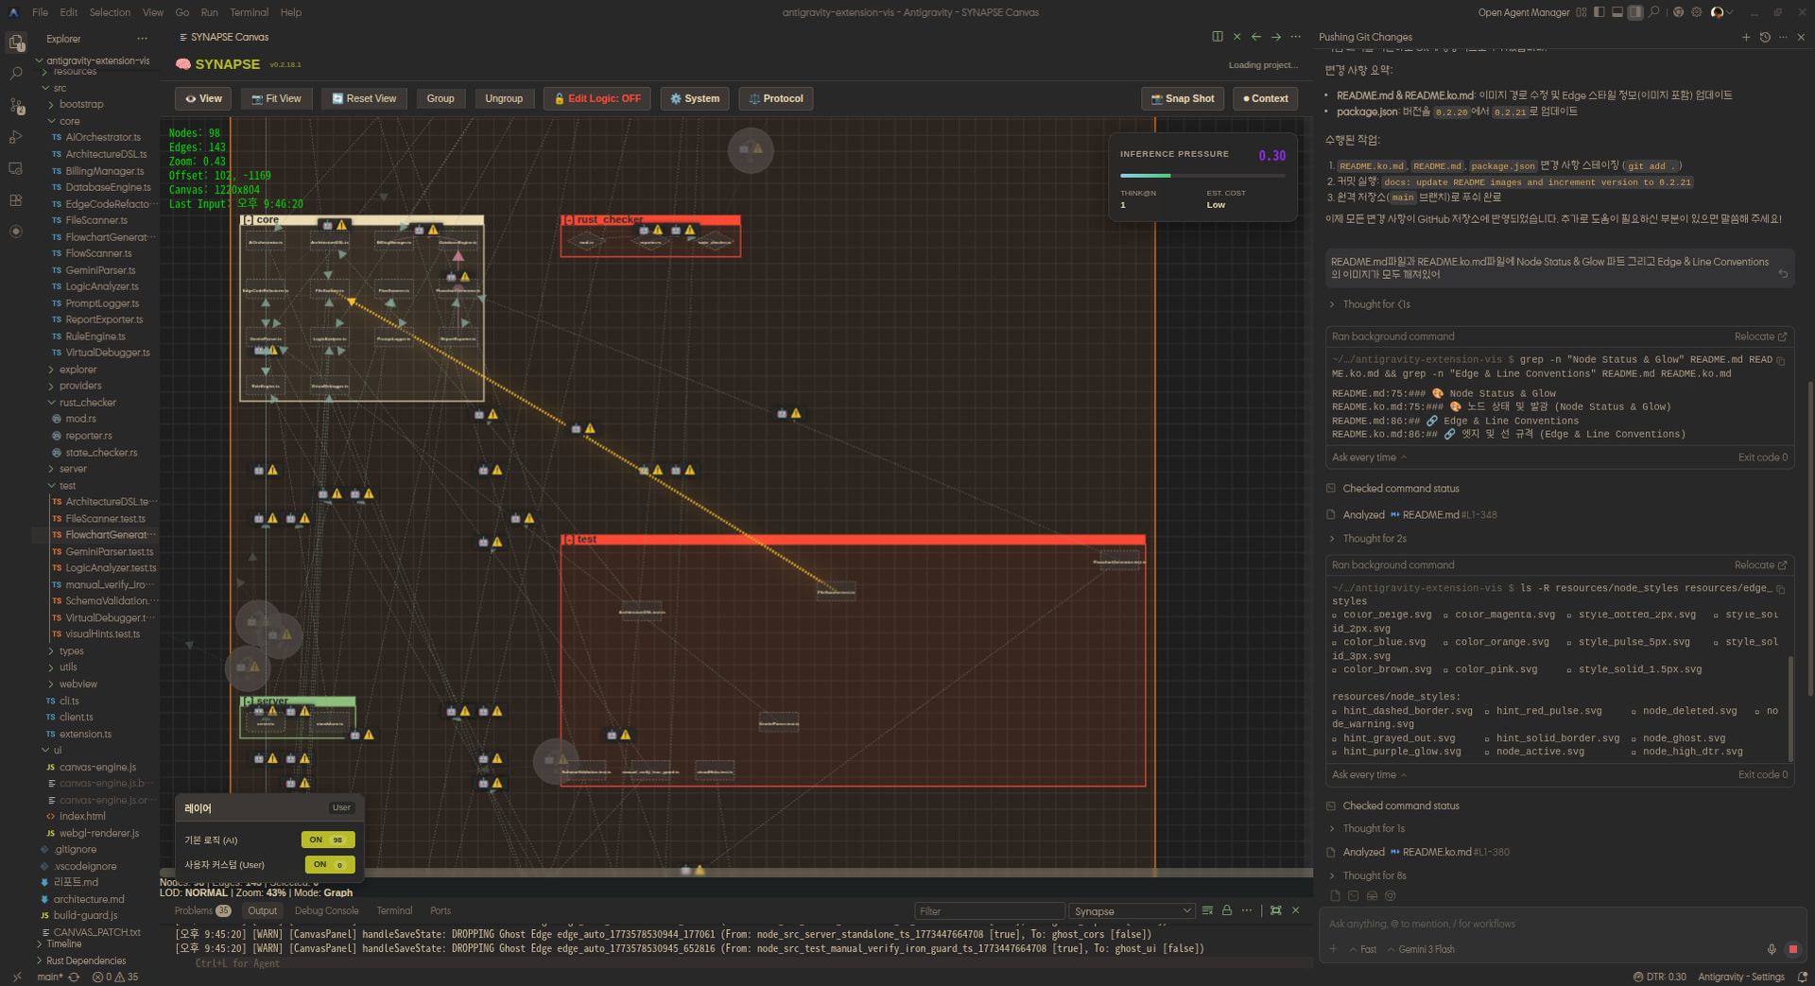Expand the 'Thought for 8s' section
The image size is (1815, 986).
point(1374,875)
